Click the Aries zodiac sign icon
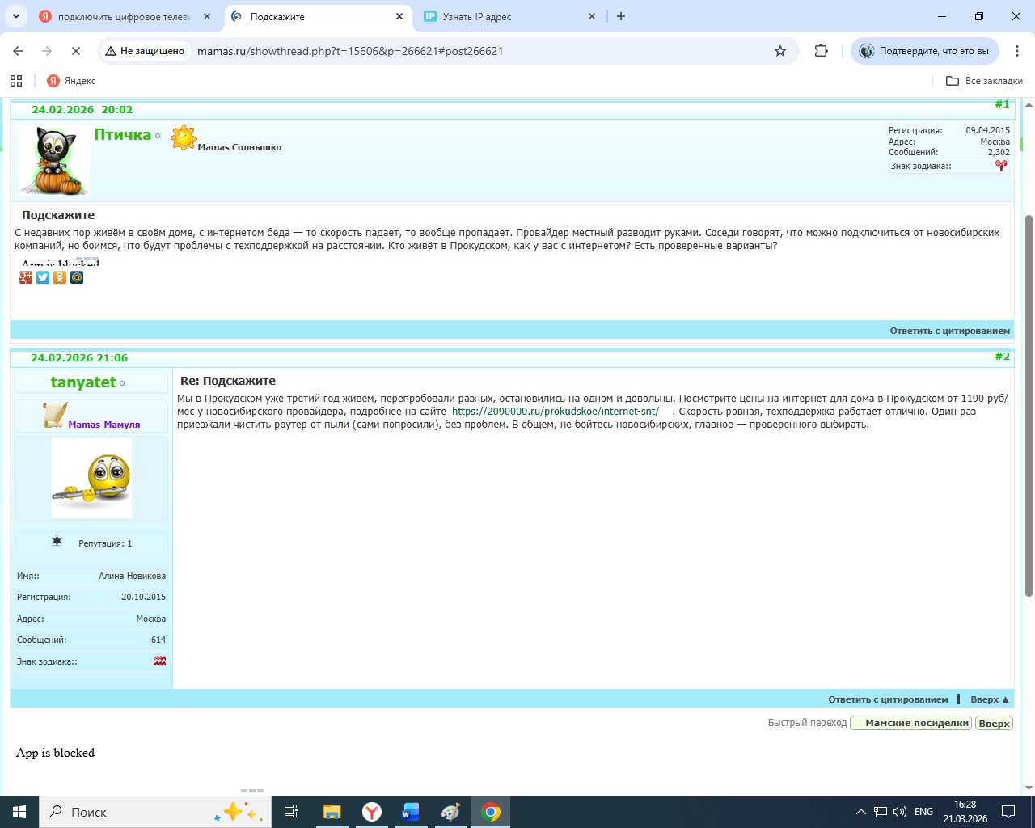 (x=1002, y=166)
